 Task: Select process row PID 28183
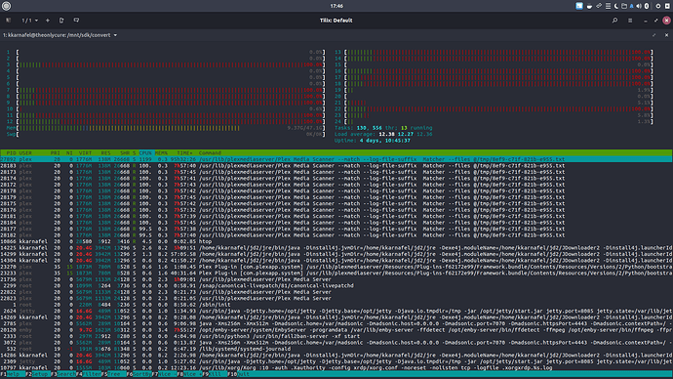coord(336,166)
